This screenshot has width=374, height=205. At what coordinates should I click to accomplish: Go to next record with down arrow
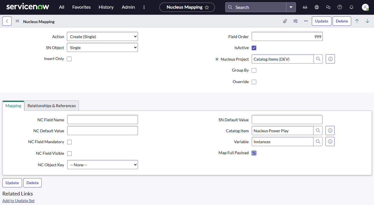tap(367, 21)
